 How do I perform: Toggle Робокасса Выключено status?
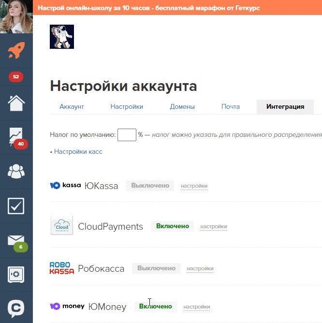point(156,268)
